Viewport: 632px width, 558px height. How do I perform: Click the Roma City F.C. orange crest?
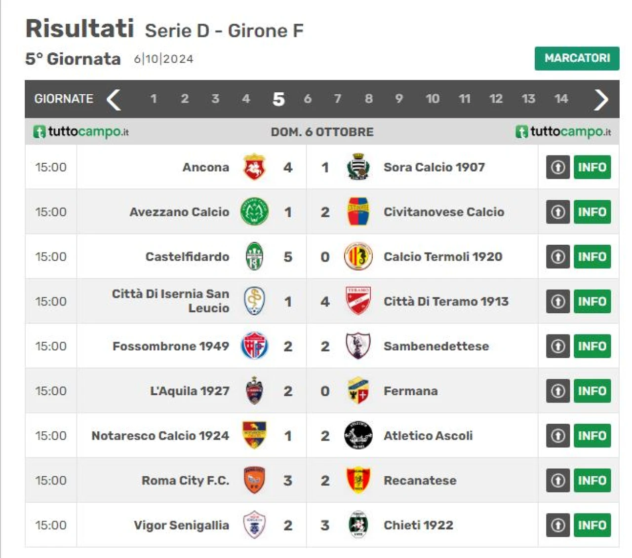pos(254,481)
